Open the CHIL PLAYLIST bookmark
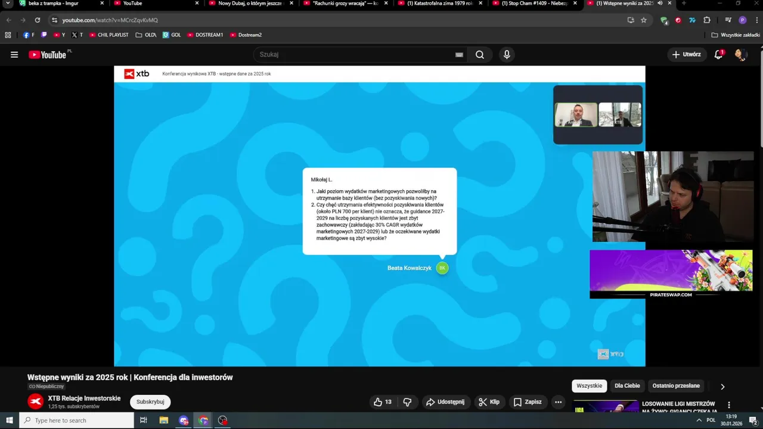The width and height of the screenshot is (763, 429). (x=109, y=35)
